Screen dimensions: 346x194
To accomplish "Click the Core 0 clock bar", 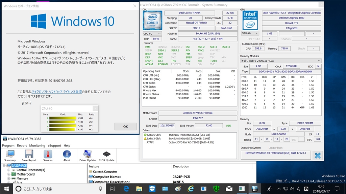I will (63, 118).
